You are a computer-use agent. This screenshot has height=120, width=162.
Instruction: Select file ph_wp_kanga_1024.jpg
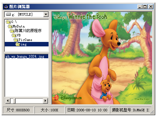click(x=27, y=56)
